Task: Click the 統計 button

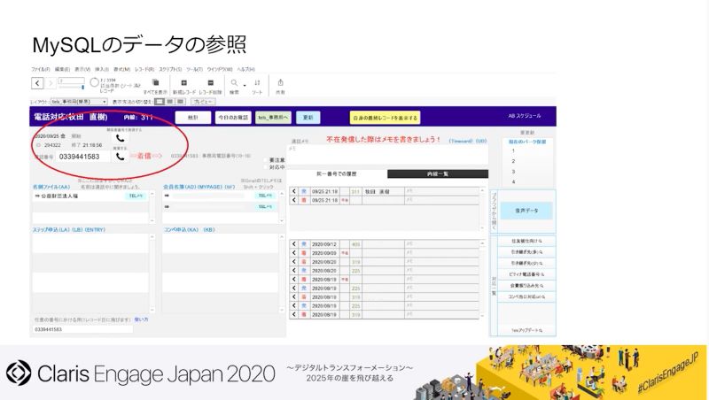Action: (x=193, y=118)
